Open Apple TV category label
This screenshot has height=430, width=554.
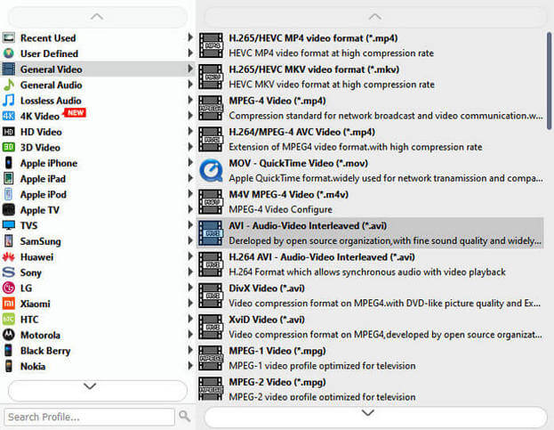pos(39,210)
